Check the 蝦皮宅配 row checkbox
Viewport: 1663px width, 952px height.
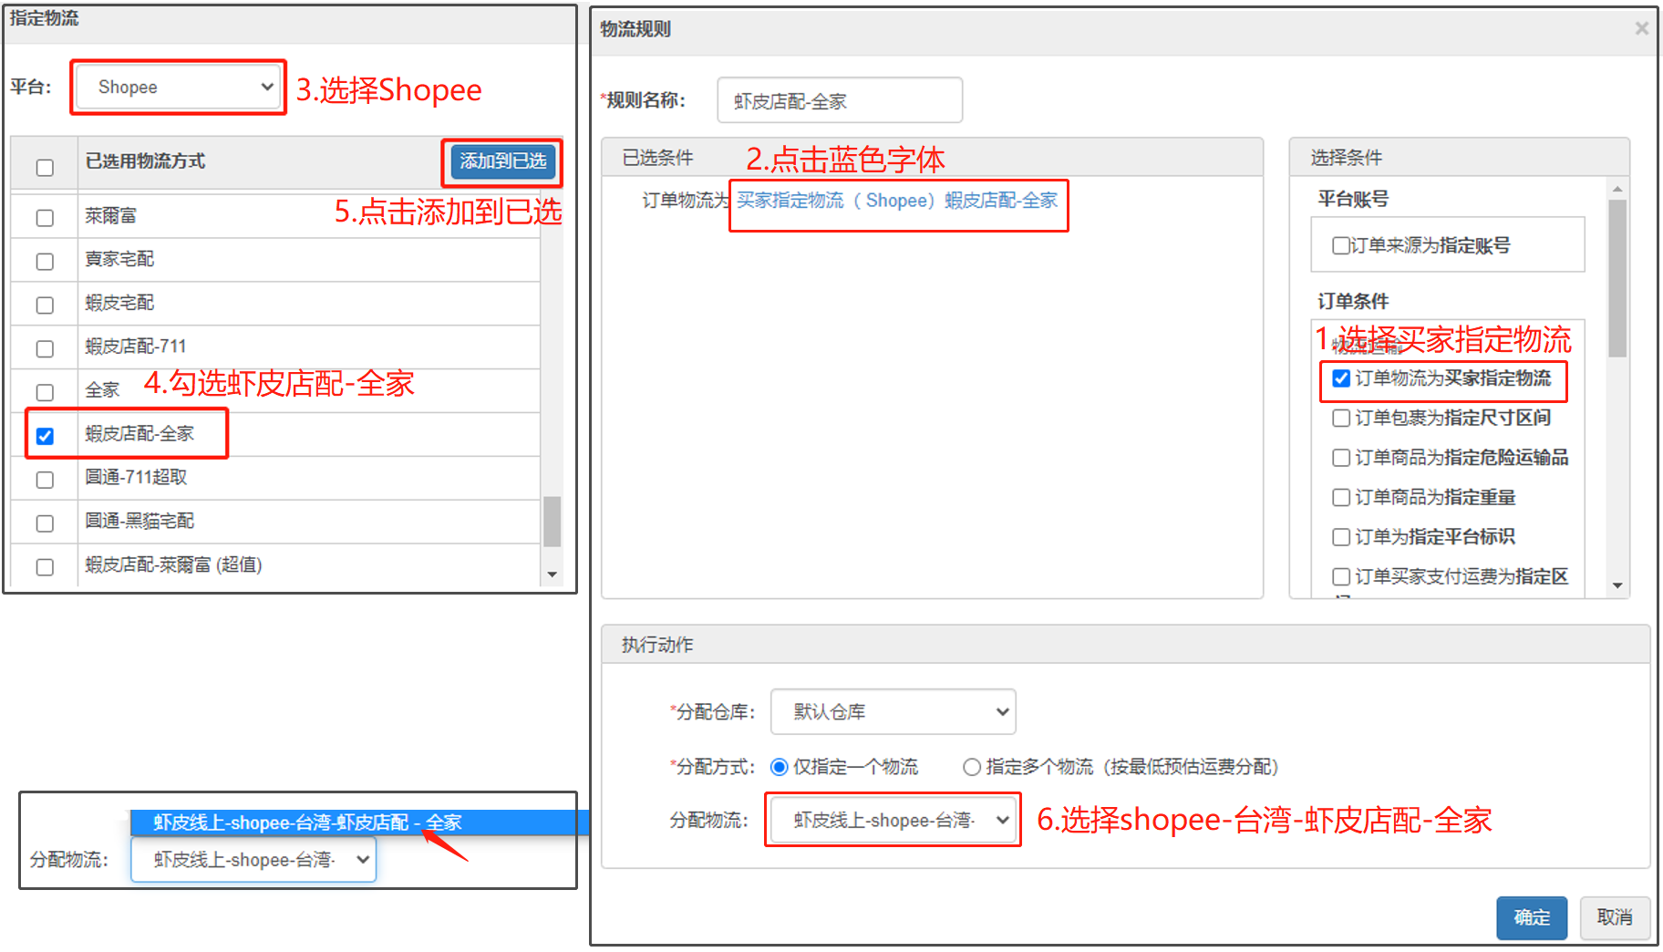pos(45,305)
